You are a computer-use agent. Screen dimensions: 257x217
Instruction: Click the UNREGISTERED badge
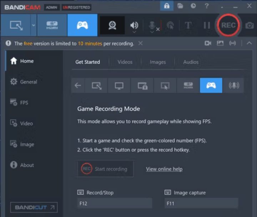[76, 7]
